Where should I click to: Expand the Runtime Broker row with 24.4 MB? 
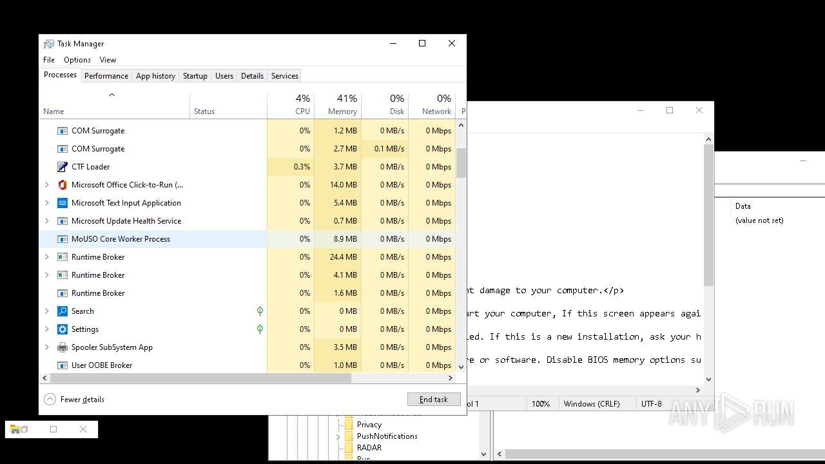coord(46,257)
